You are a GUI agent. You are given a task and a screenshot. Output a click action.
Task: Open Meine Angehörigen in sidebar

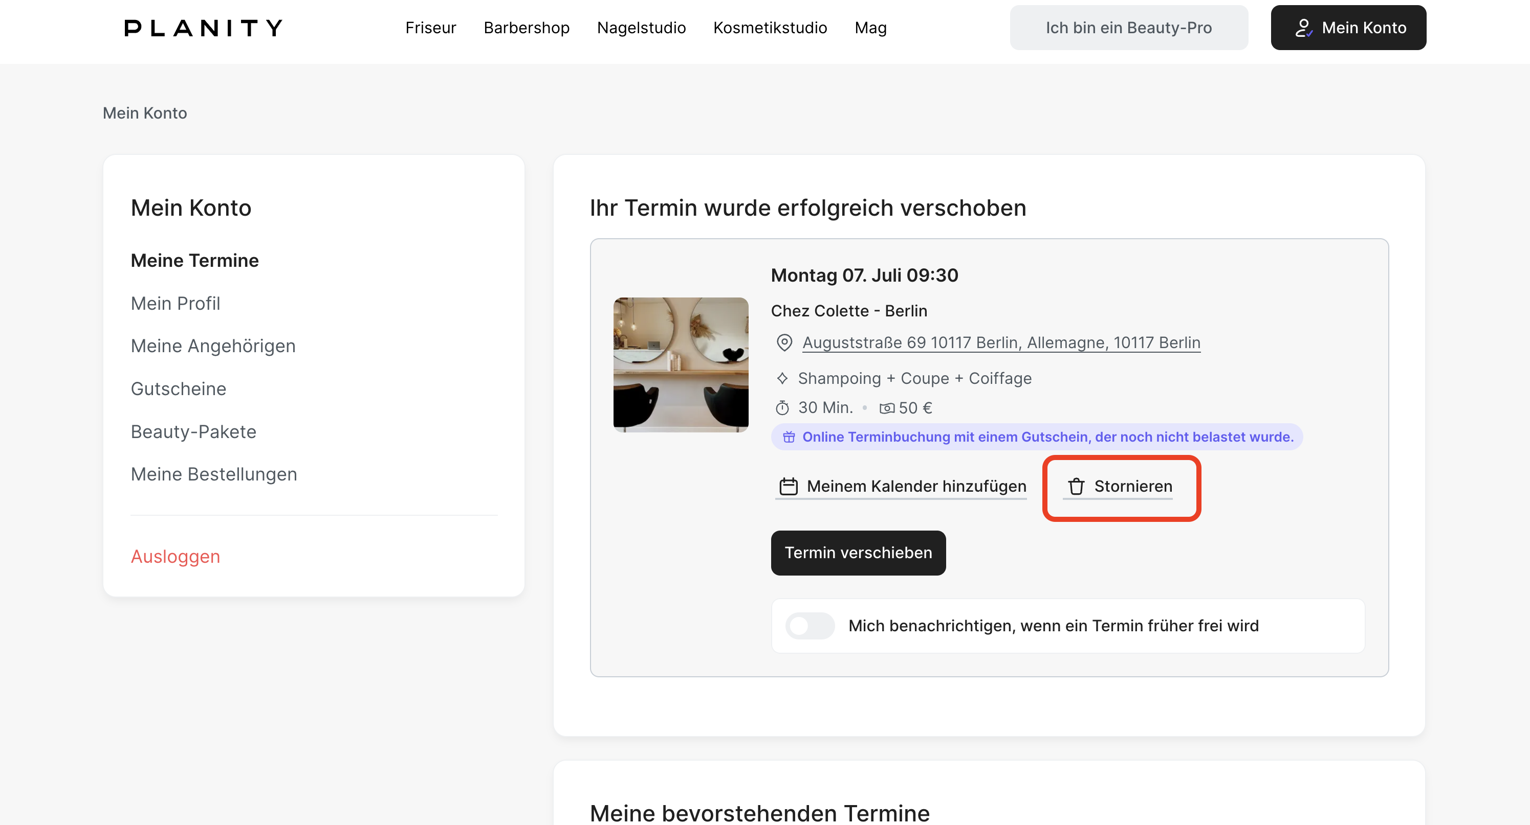click(x=213, y=346)
